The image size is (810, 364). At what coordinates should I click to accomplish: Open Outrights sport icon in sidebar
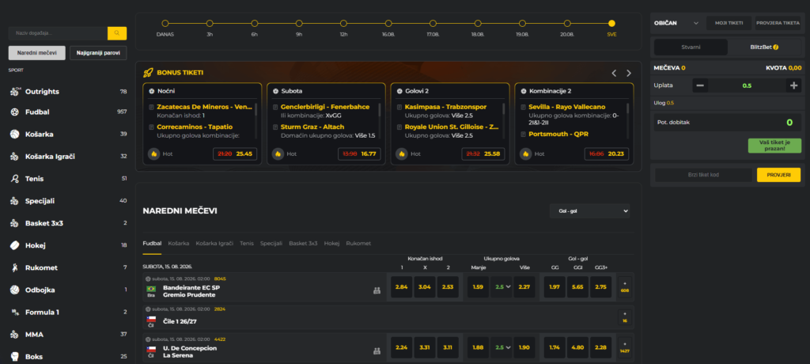click(x=15, y=92)
